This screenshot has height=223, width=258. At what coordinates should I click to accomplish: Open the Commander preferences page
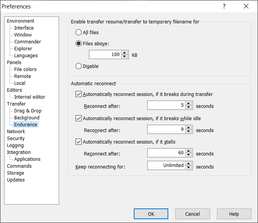28,42
